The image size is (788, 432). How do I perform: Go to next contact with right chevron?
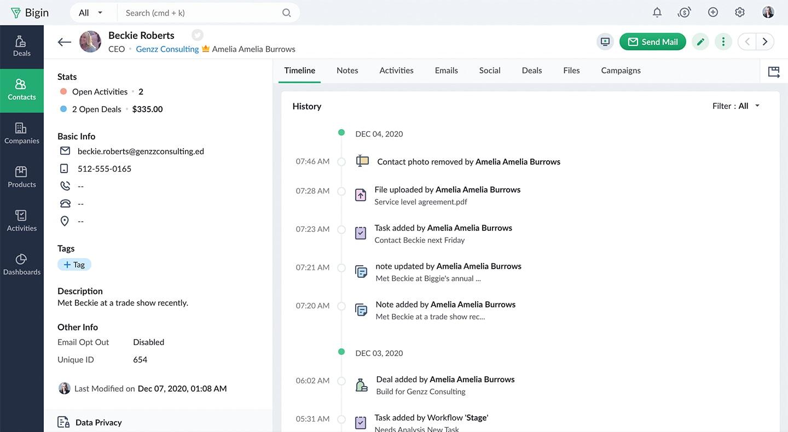click(x=765, y=42)
